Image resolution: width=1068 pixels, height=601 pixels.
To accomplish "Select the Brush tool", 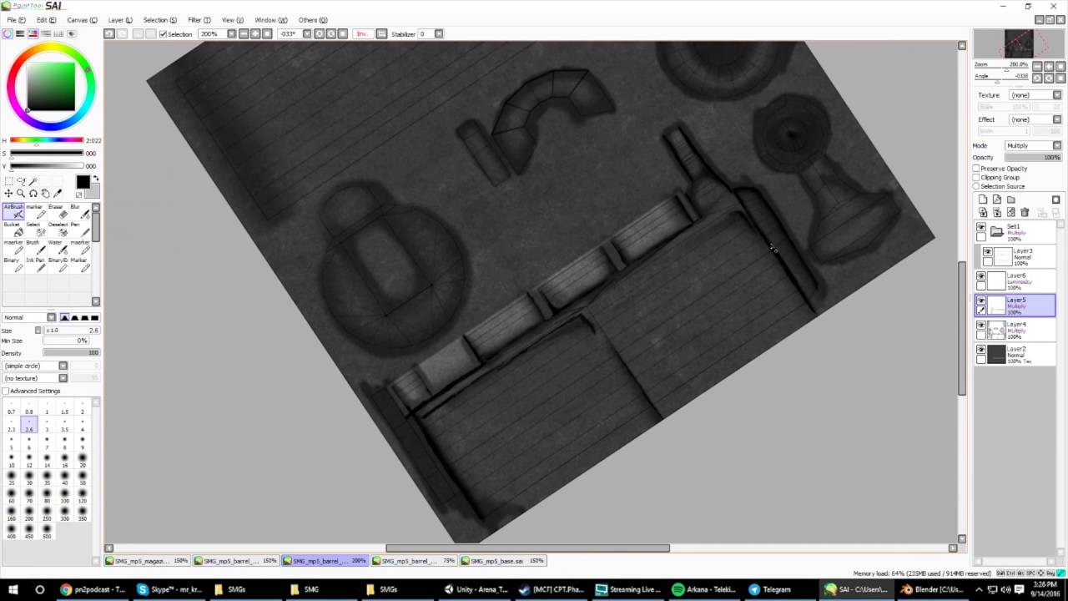I will (34, 248).
